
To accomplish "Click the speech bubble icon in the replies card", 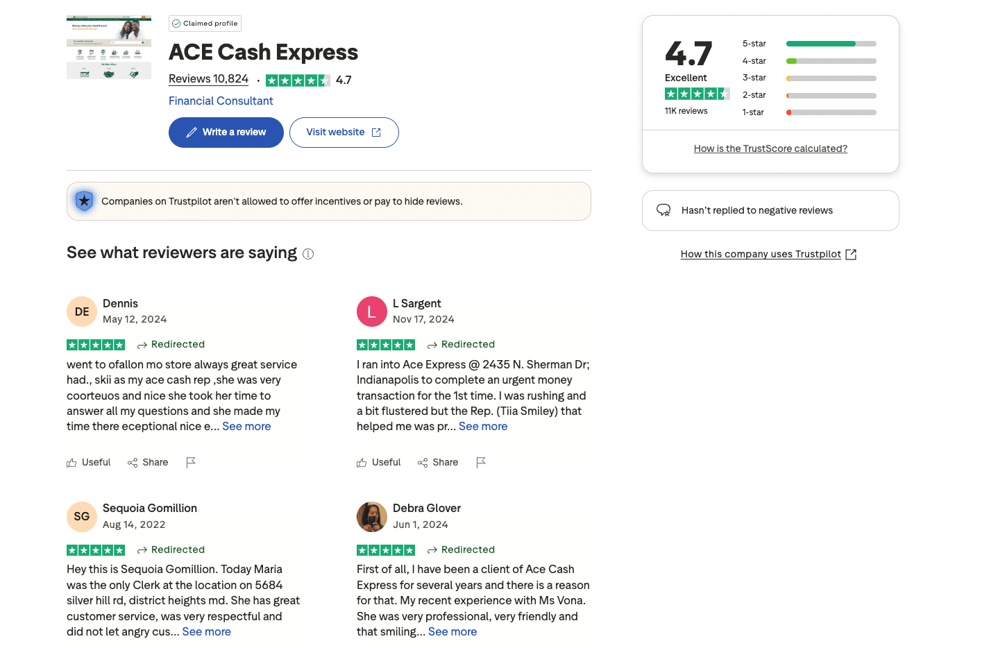I will click(663, 210).
